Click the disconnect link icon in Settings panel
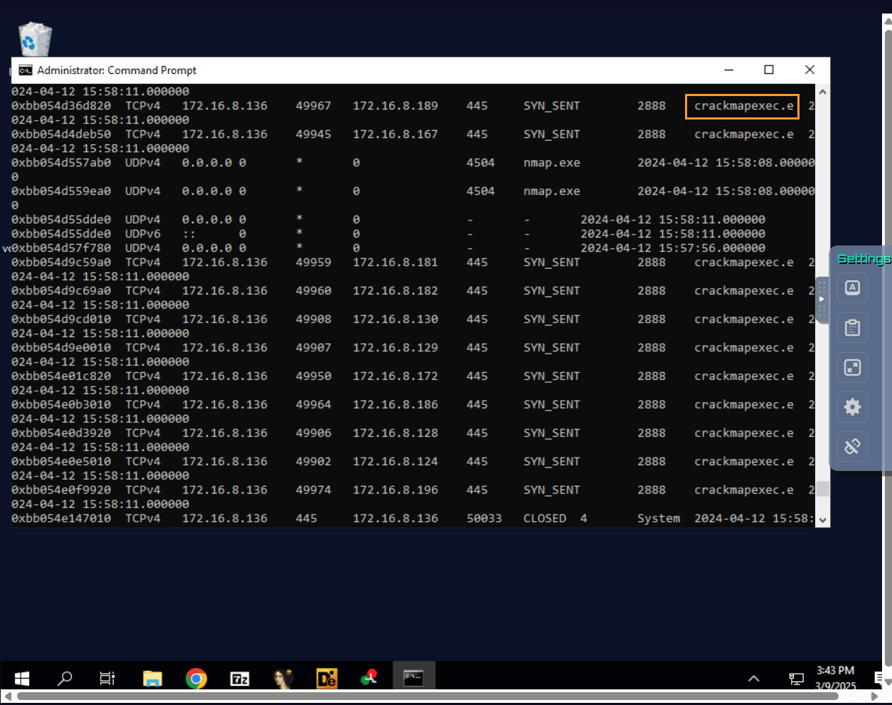 tap(852, 446)
